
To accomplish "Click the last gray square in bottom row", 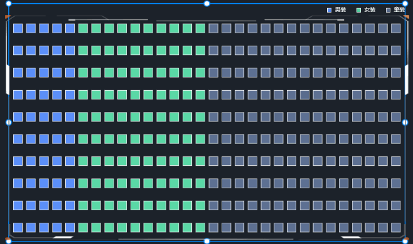I will click(x=396, y=228).
